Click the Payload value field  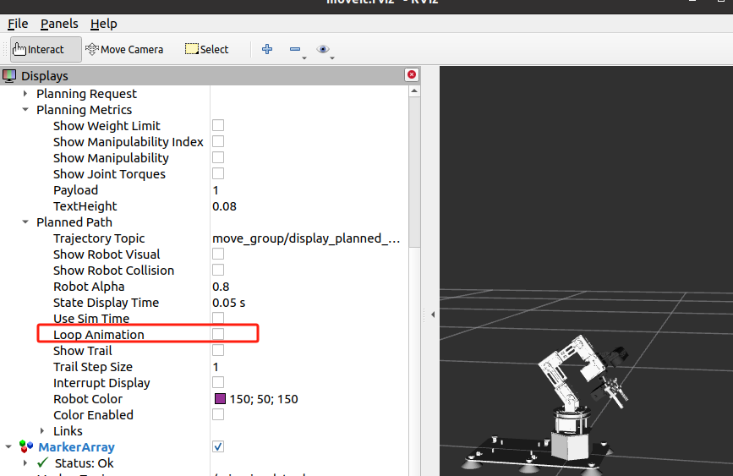point(309,190)
